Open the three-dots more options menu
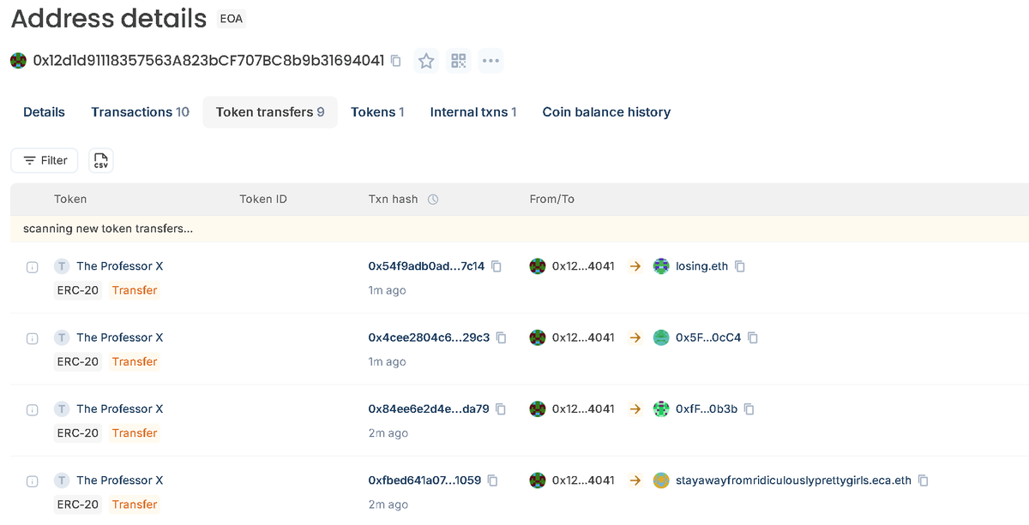This screenshot has width=1029, height=525. pos(490,61)
